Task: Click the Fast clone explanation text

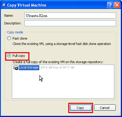Action: pos(62,44)
